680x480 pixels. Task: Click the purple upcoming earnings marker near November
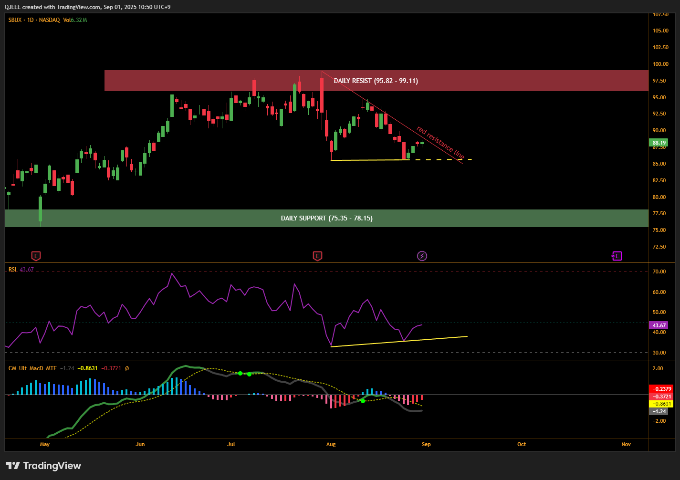617,256
